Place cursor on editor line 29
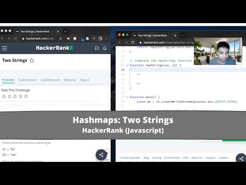 coord(188,70)
